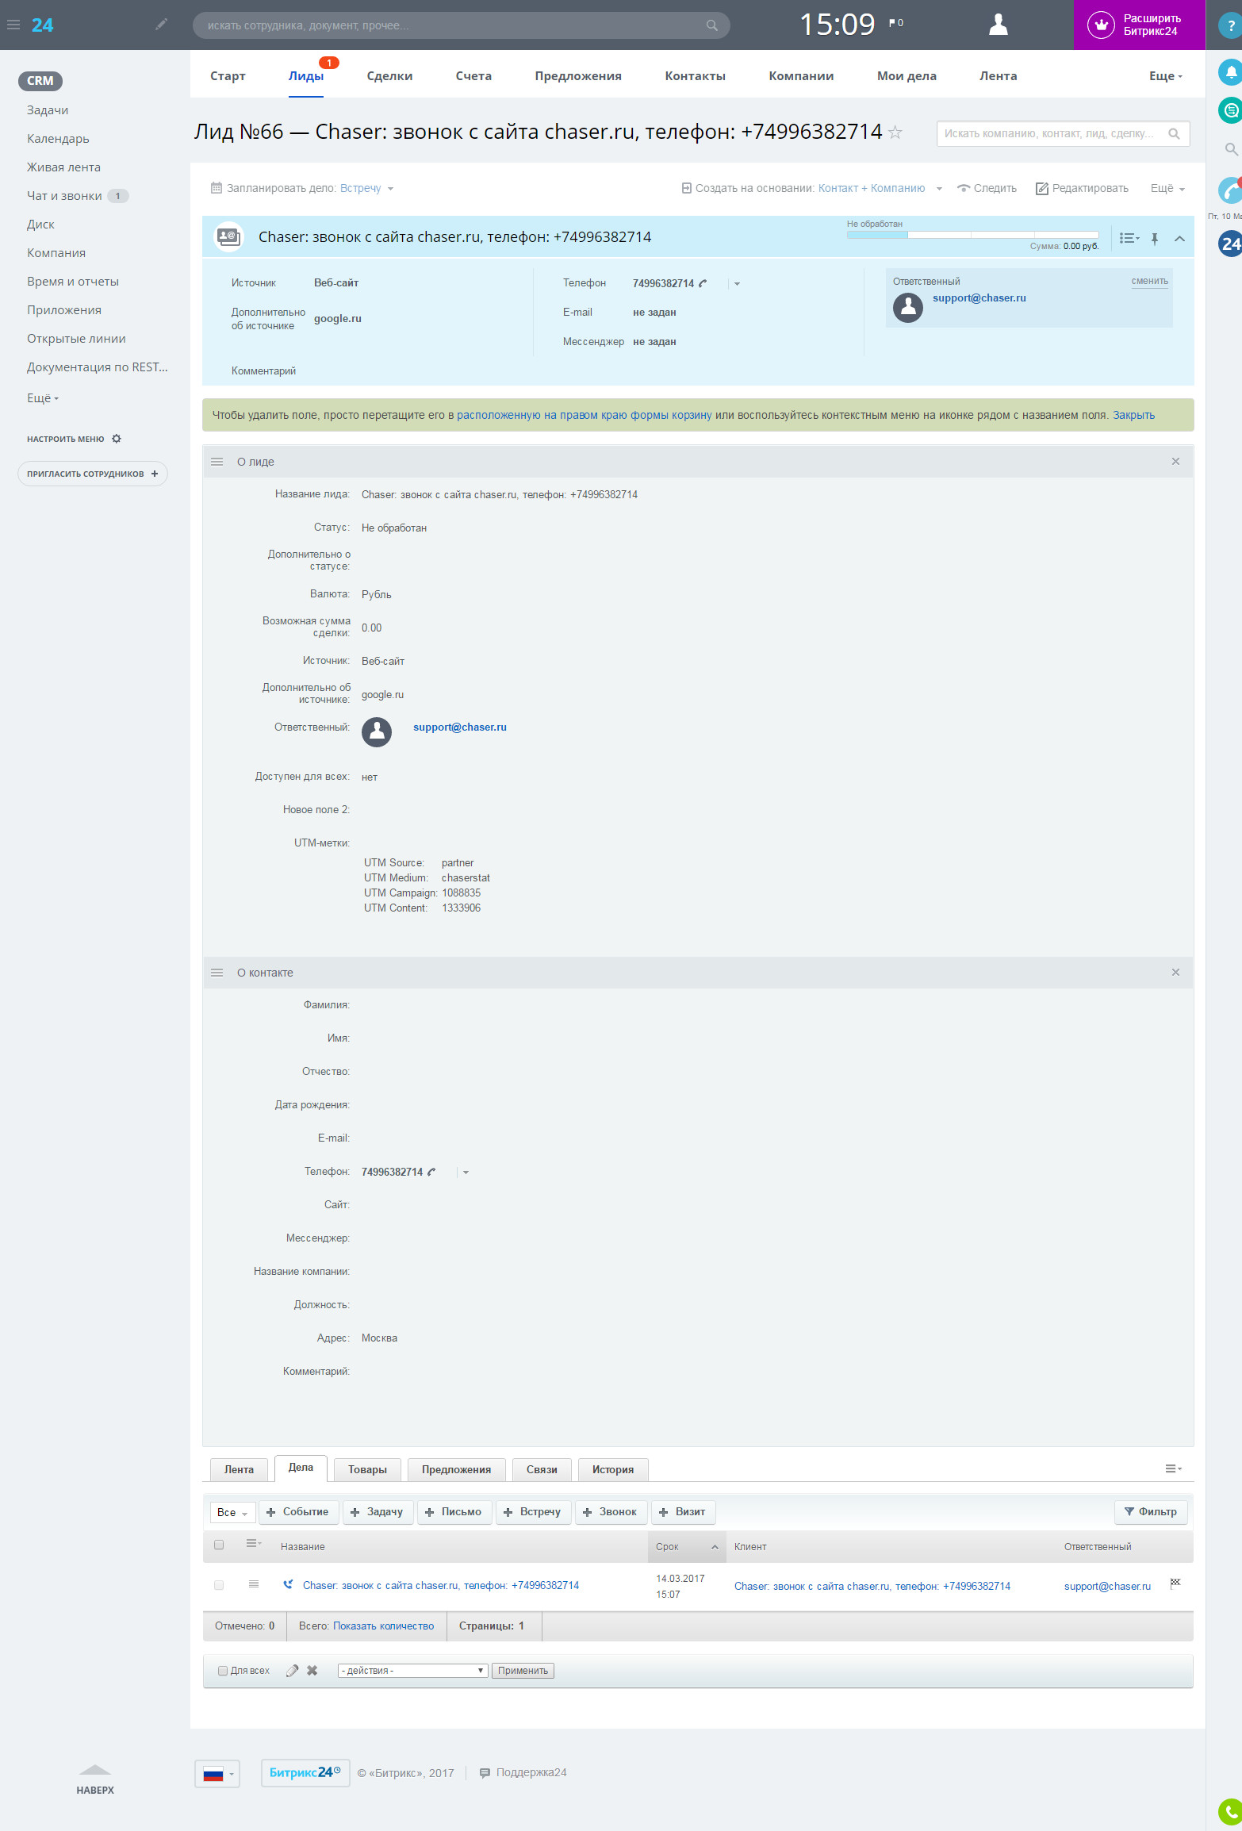This screenshot has width=1242, height=1831.
Task: Select the Товары tab
Action: click(367, 1470)
